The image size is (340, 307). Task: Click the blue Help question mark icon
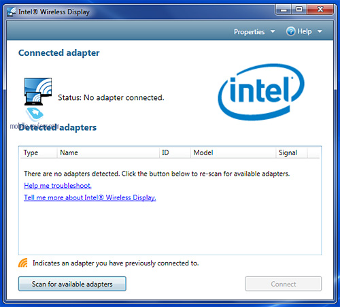[290, 31]
